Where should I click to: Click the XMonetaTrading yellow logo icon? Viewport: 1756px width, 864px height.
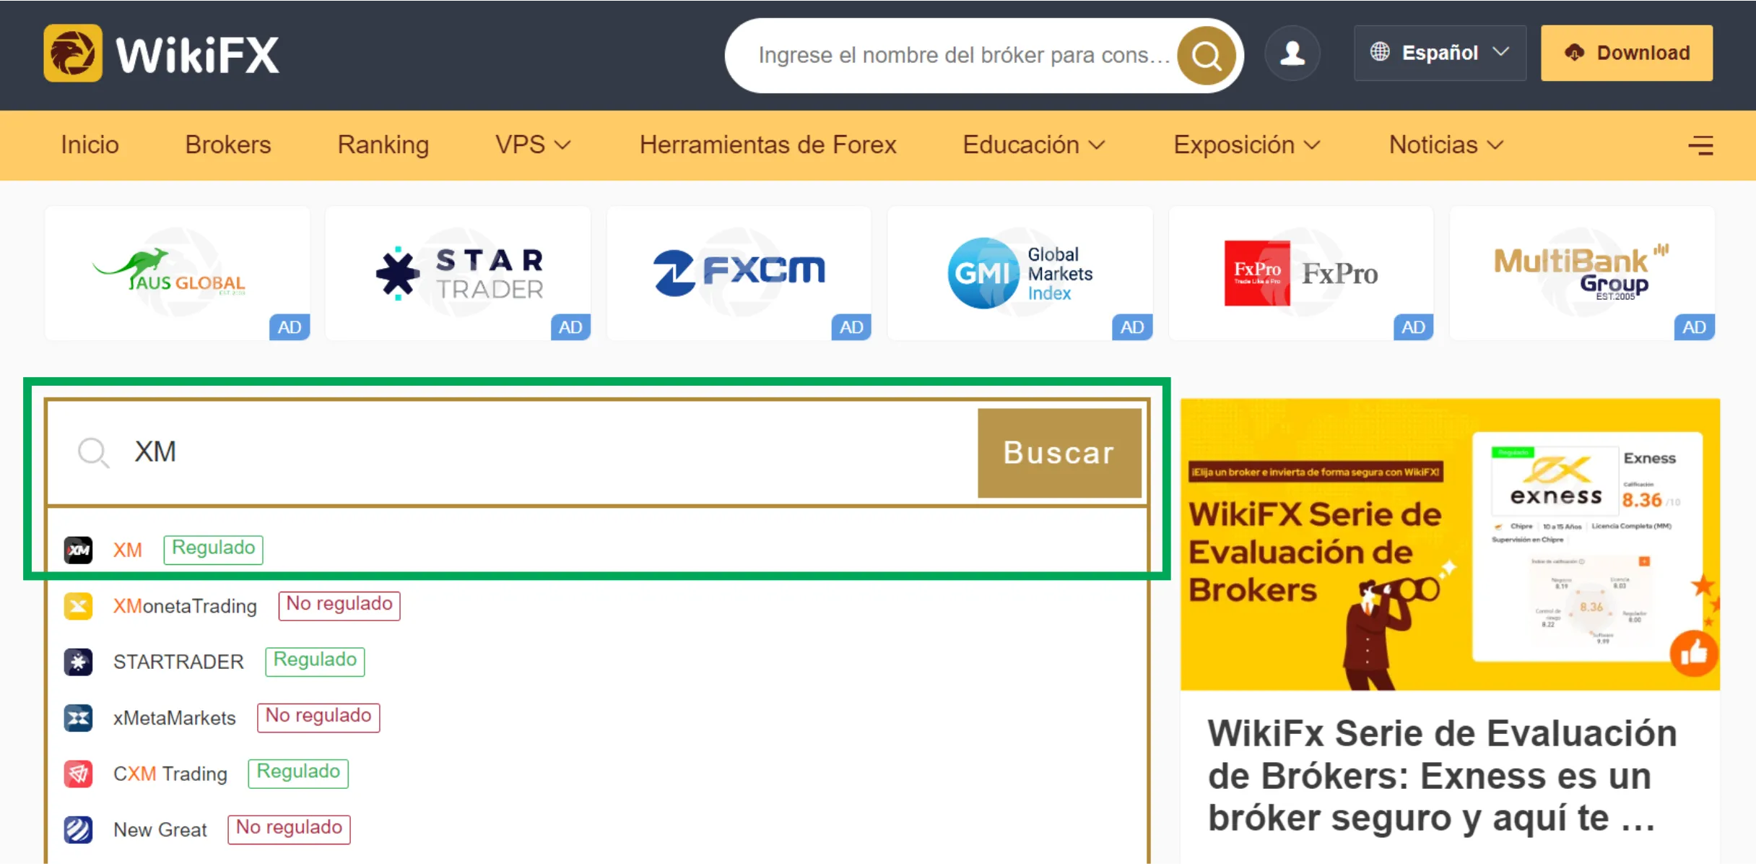pyautogui.click(x=78, y=605)
